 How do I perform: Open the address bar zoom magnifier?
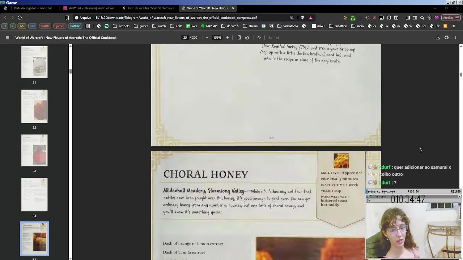pyautogui.click(x=292, y=17)
